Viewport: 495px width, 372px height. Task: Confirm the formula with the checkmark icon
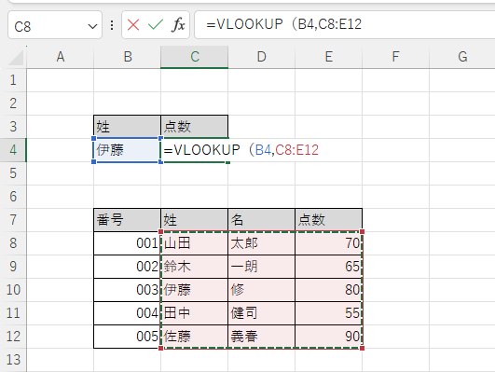(x=156, y=24)
